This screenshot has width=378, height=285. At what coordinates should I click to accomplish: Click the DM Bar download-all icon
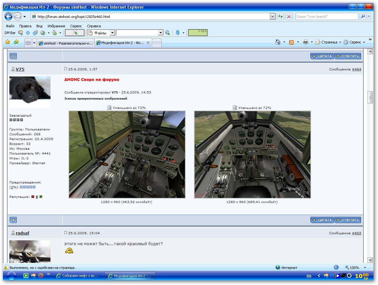click(21, 32)
